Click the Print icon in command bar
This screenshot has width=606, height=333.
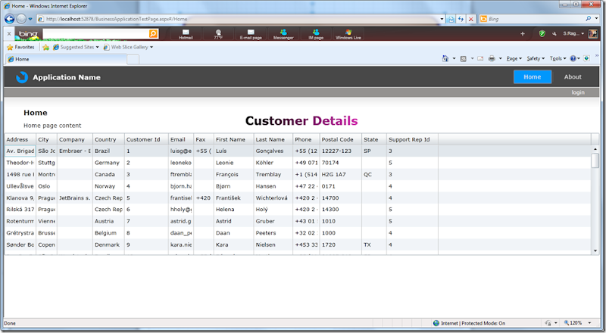point(492,59)
